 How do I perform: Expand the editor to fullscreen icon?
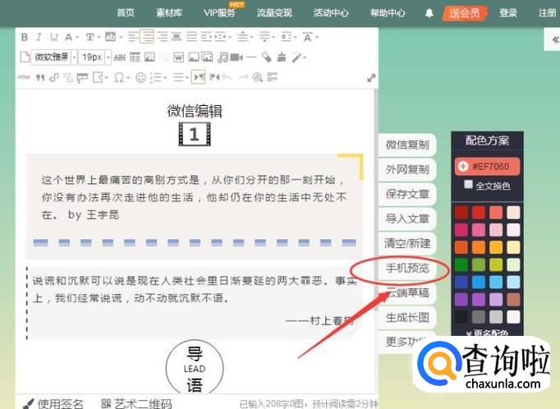coord(371,78)
